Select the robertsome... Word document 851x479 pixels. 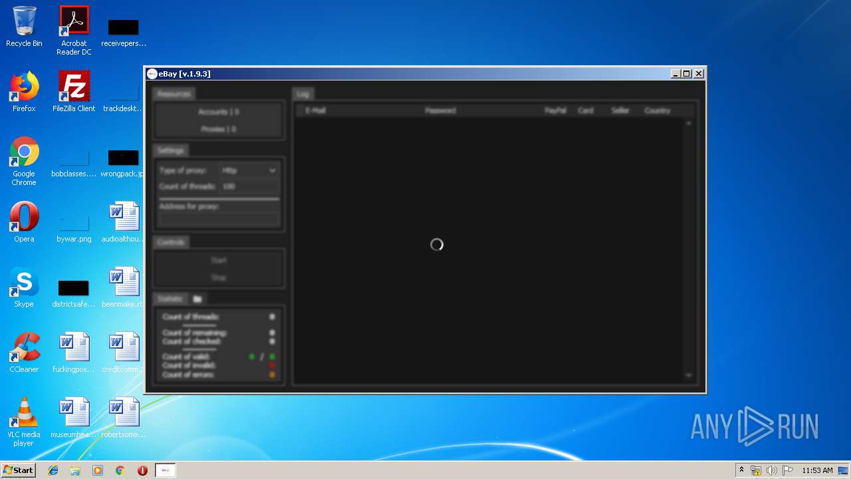tap(124, 418)
